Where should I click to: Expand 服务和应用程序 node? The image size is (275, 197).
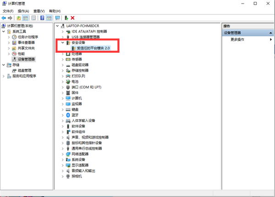point(4,76)
